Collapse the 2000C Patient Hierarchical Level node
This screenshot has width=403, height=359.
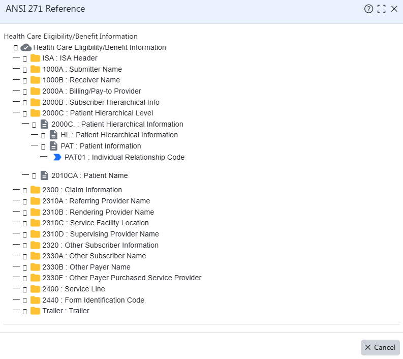coord(25,114)
